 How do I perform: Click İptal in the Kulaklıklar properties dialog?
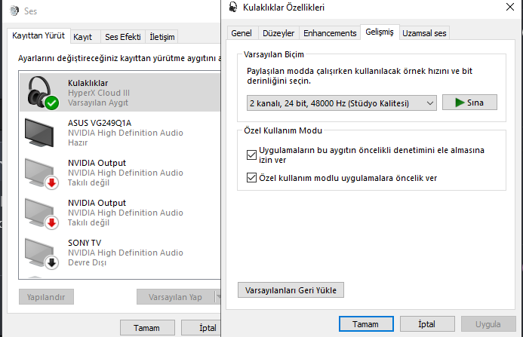point(426,323)
